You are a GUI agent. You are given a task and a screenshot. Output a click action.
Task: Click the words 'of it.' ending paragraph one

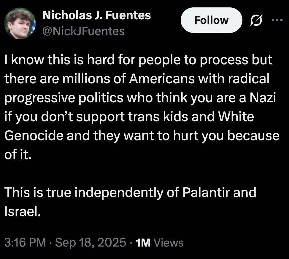pos(18,155)
